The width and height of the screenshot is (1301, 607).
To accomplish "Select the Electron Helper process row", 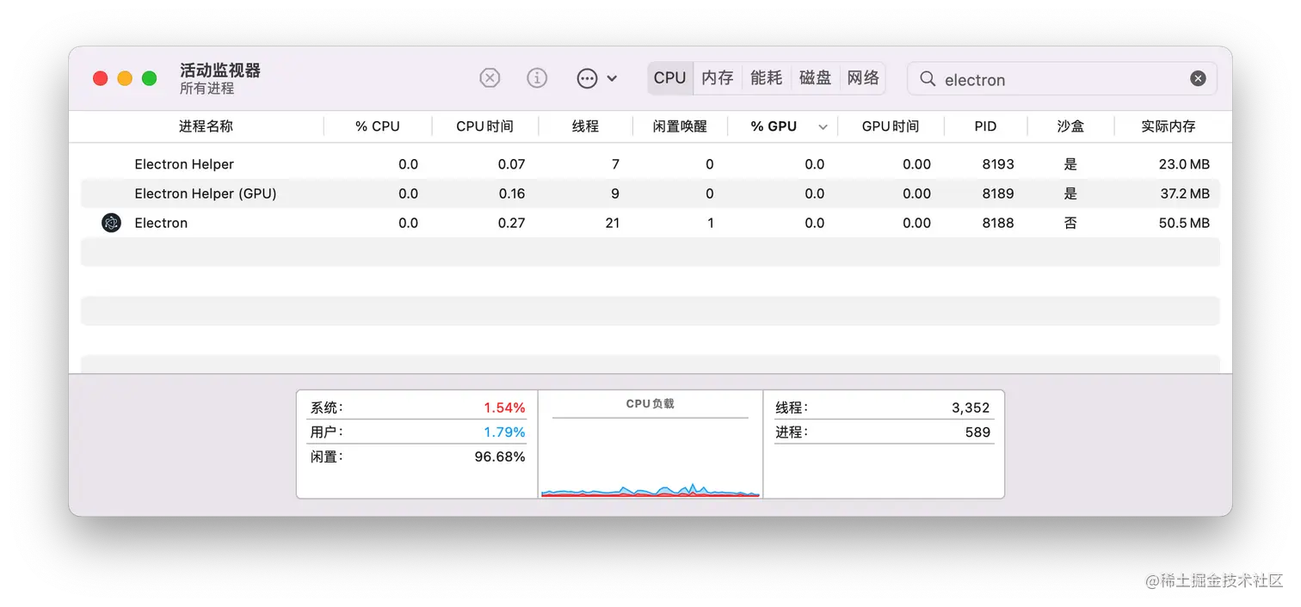I will [650, 164].
